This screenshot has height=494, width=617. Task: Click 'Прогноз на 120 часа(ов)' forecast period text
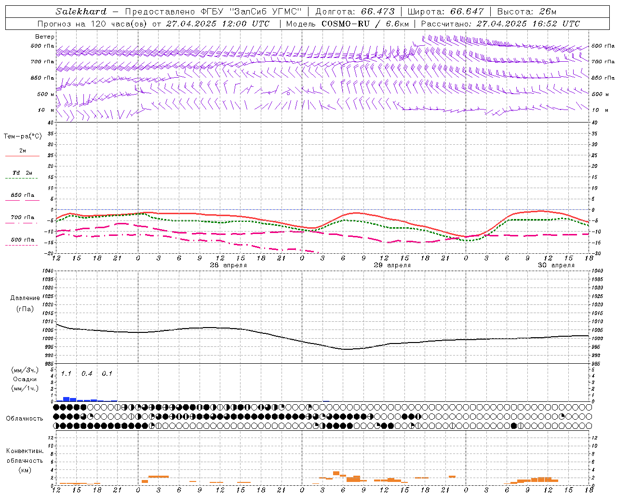point(92,24)
